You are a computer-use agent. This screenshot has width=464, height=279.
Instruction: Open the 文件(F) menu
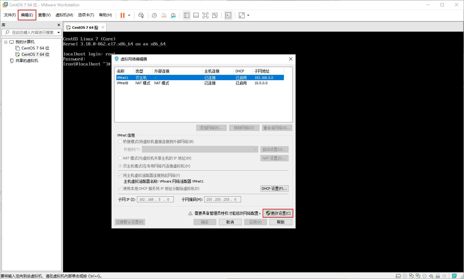pos(10,15)
